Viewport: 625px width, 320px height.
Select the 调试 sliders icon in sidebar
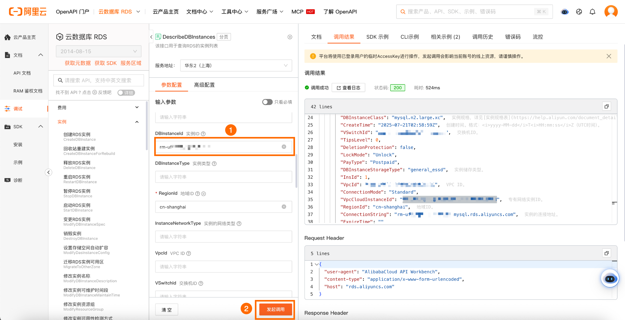pos(8,109)
